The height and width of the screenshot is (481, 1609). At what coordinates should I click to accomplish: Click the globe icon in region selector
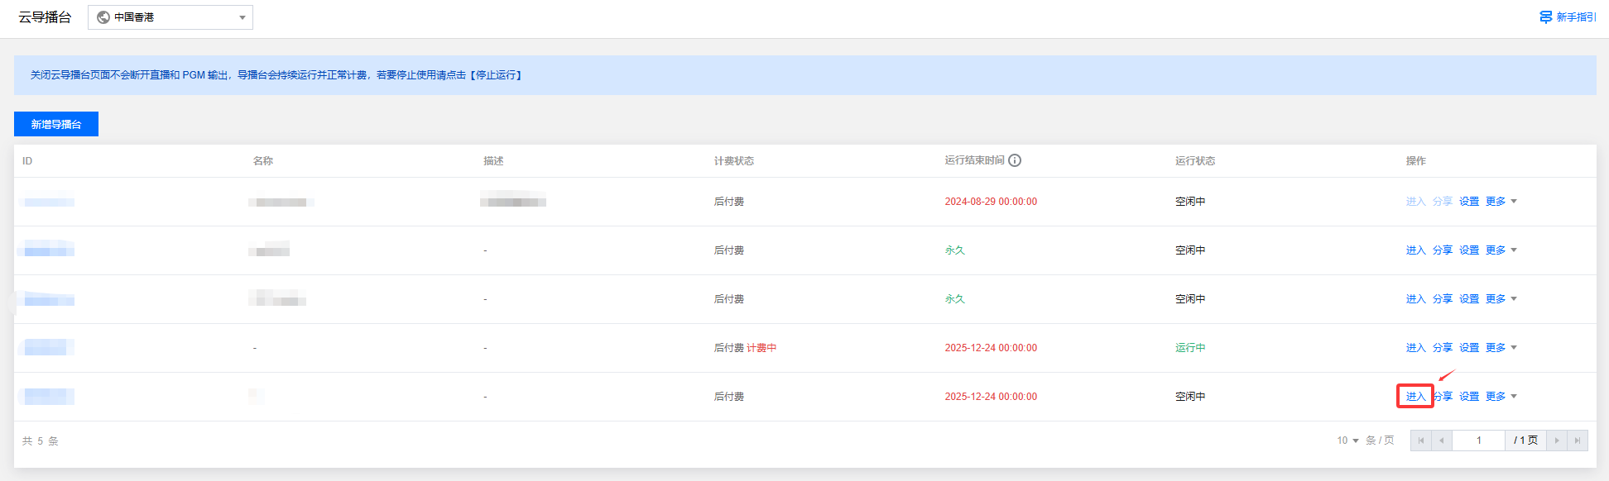coord(103,17)
